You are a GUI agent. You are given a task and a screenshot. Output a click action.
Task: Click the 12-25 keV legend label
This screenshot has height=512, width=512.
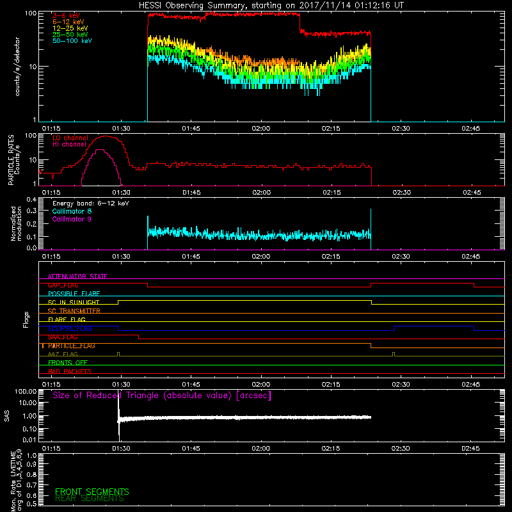[x=70, y=28]
